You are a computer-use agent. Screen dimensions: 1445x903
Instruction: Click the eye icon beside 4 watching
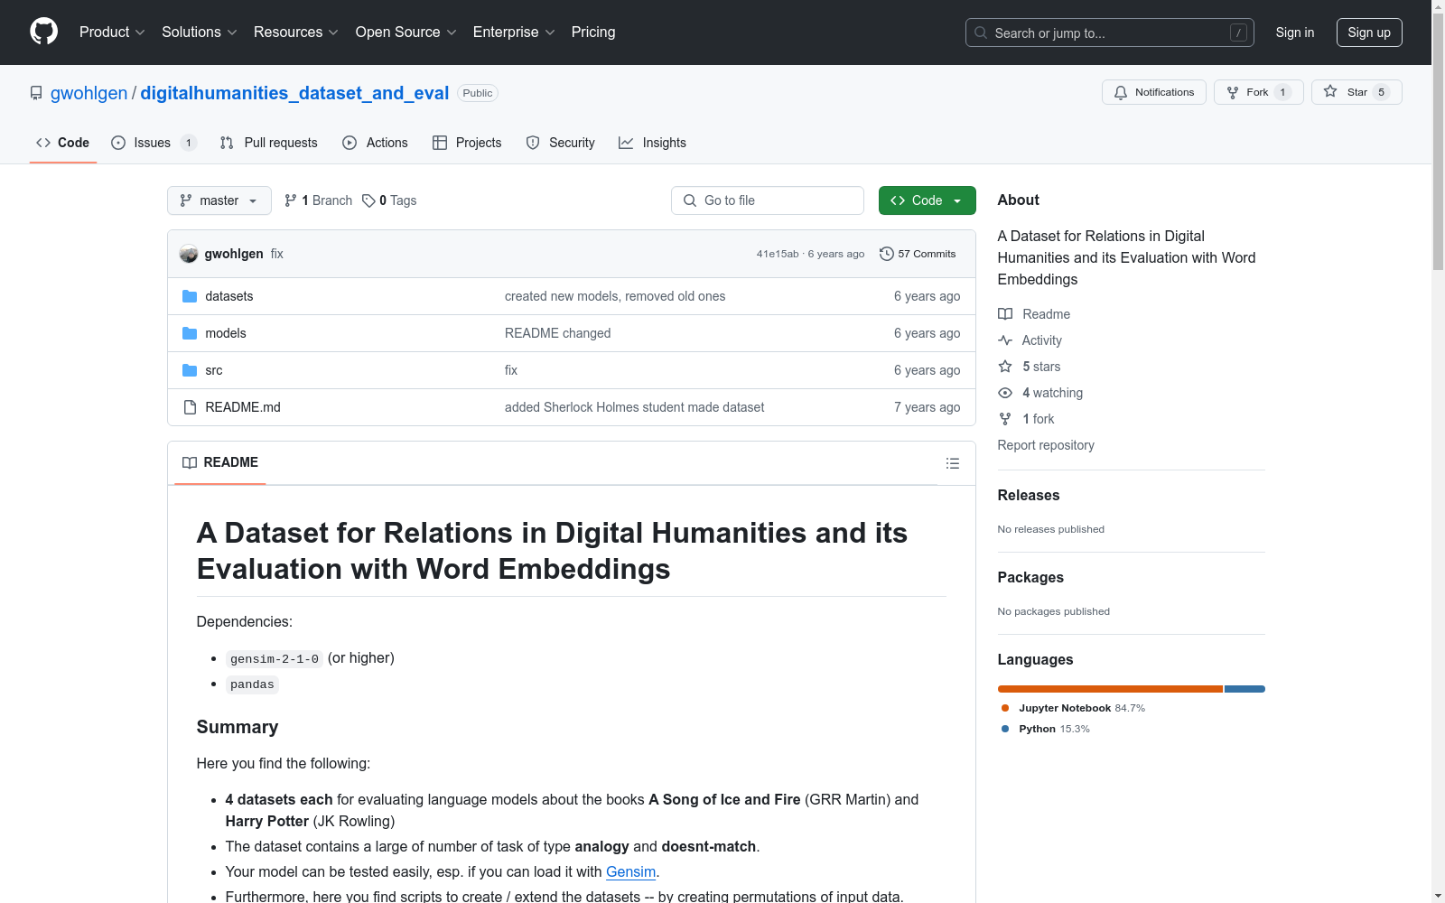click(1005, 393)
